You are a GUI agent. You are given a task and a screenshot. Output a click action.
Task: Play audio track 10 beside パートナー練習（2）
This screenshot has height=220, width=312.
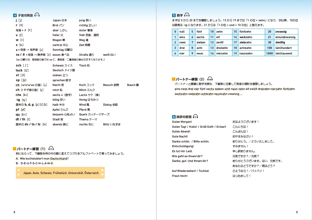click(210, 79)
